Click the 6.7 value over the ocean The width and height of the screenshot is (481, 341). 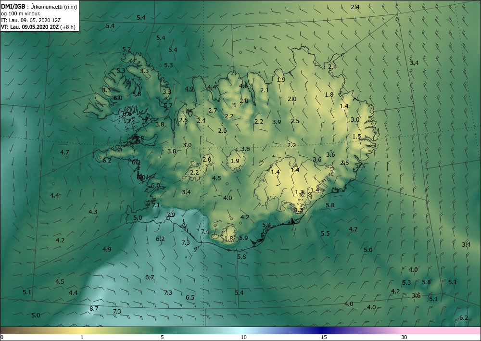tap(150, 277)
